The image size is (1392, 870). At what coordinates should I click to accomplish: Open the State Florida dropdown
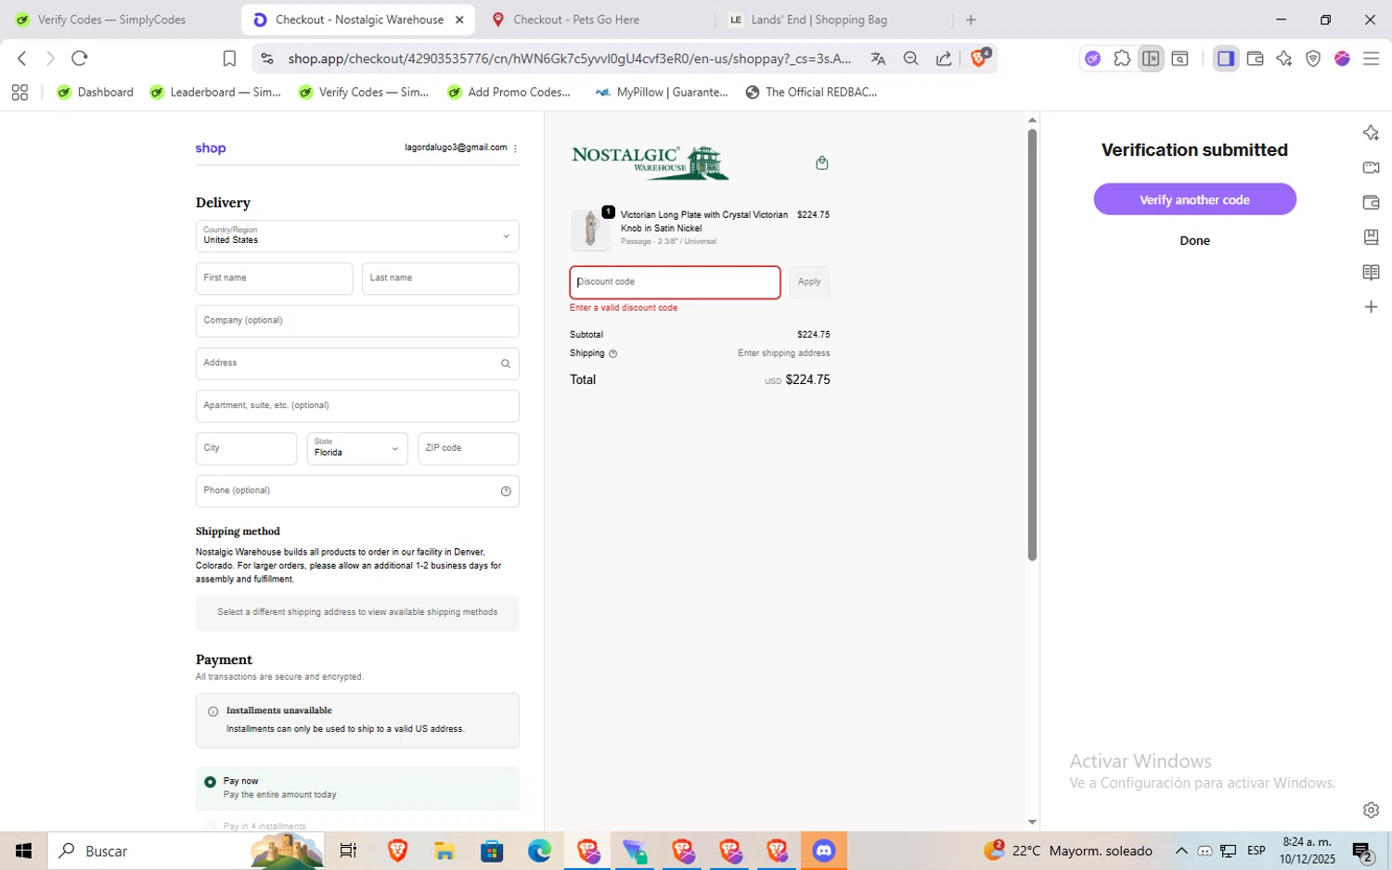point(357,448)
